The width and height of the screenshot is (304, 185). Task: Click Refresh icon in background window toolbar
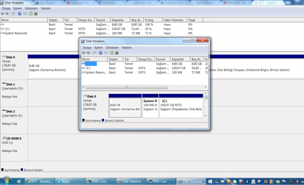click(x=31, y=13)
